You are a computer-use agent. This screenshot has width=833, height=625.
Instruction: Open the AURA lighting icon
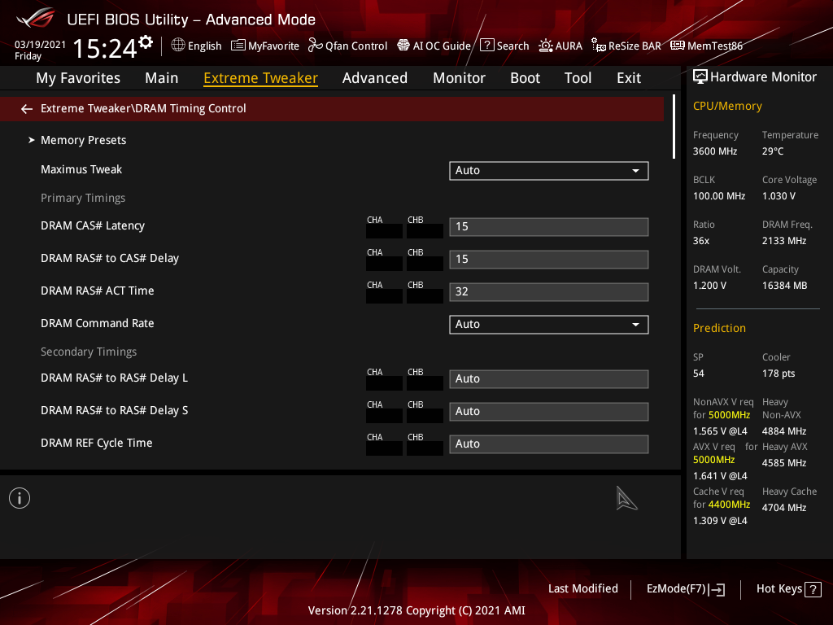[x=546, y=46]
